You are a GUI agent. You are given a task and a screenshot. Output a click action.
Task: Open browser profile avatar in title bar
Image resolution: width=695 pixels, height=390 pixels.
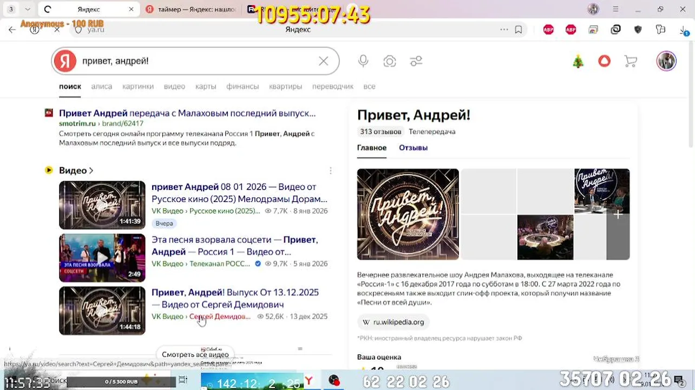click(x=593, y=9)
